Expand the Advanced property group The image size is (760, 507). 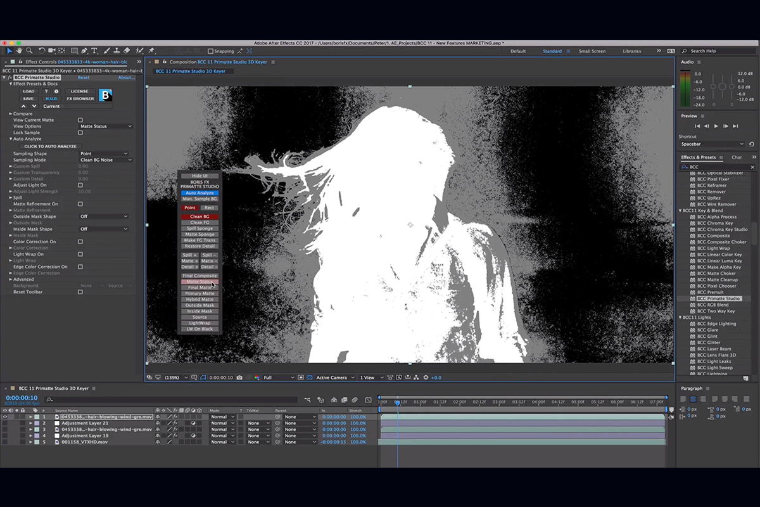pos(11,279)
